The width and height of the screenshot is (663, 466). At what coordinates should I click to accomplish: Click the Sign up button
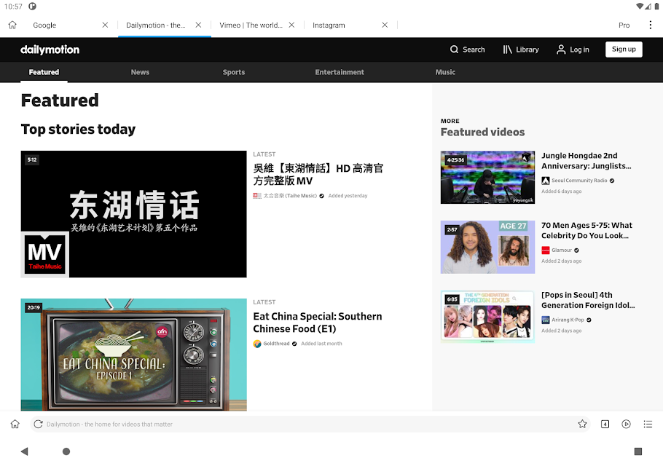pyautogui.click(x=624, y=49)
